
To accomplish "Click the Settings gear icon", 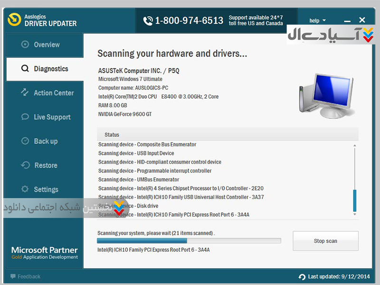I will click(x=25, y=189).
